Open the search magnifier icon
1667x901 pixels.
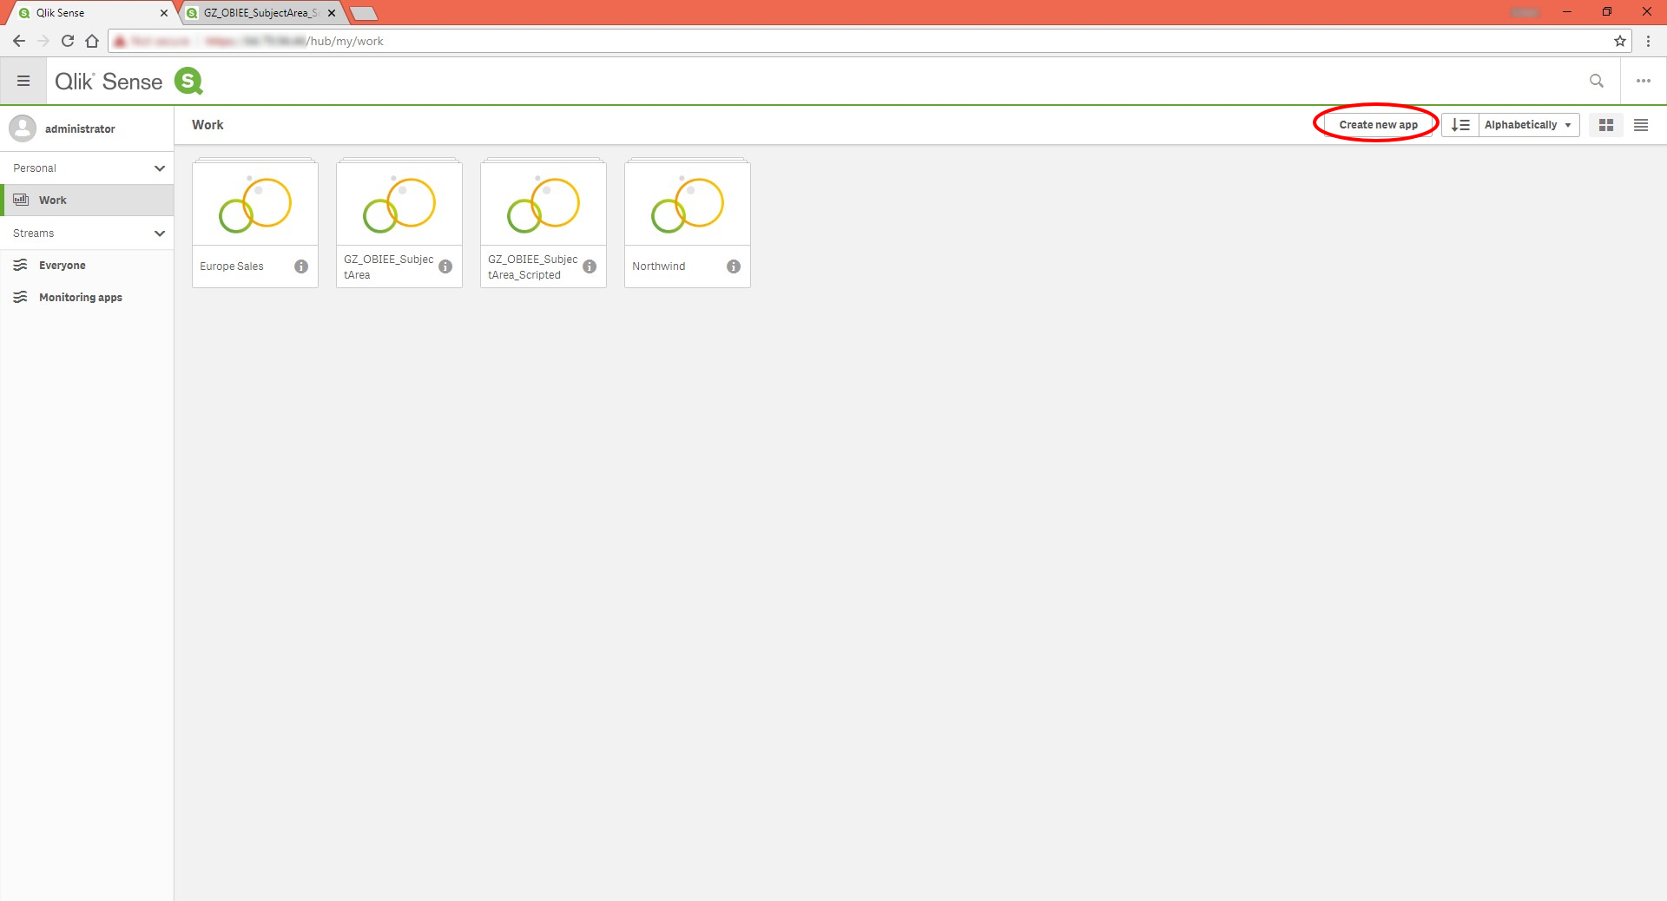[1596, 81]
